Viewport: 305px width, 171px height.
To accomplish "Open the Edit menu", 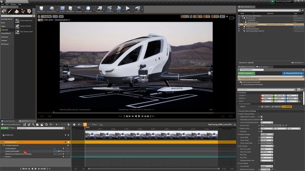I will [7, 4].
